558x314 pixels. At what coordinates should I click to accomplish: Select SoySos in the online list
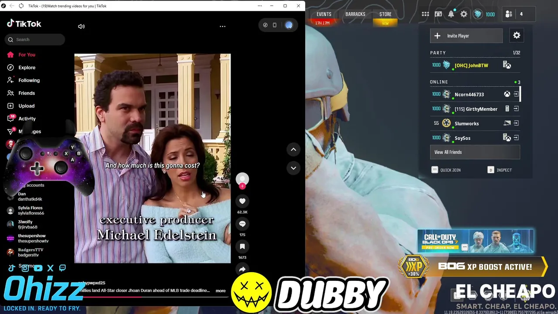point(475,138)
